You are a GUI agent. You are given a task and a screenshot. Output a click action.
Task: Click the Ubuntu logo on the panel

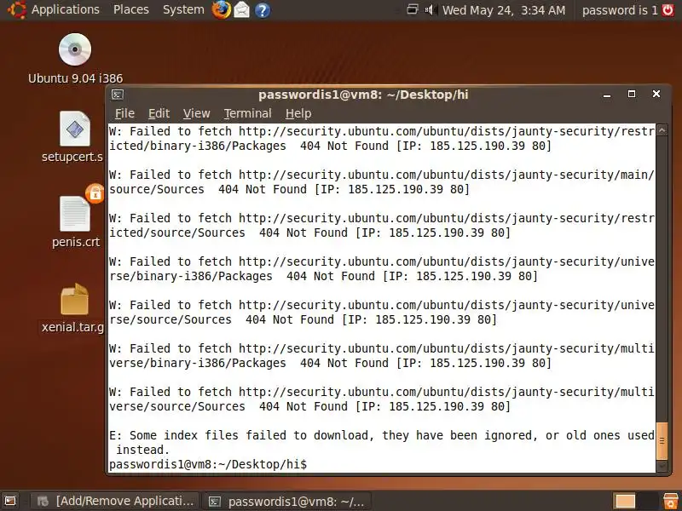pyautogui.click(x=16, y=10)
